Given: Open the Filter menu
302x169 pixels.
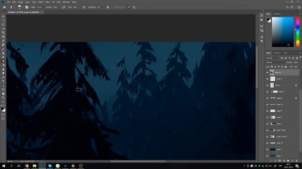Looking at the screenshot, I should pyautogui.click(x=48, y=2).
